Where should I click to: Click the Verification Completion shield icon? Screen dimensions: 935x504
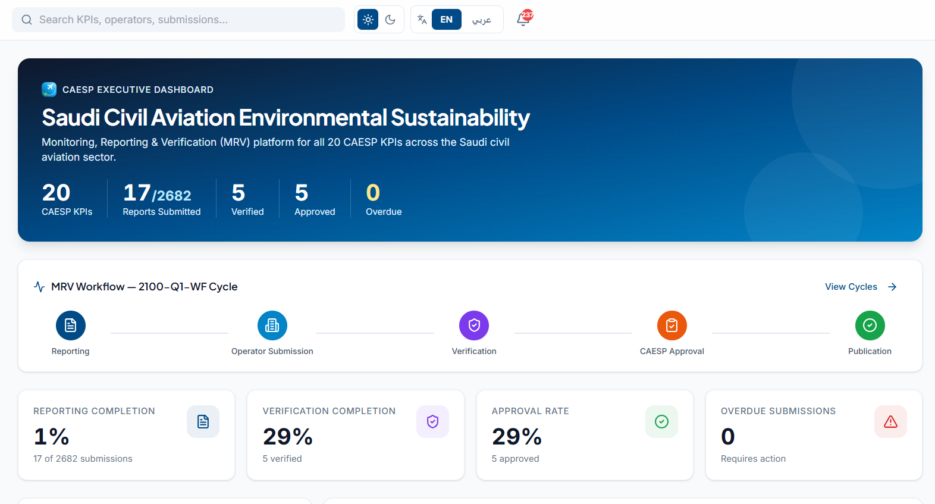[x=433, y=422]
